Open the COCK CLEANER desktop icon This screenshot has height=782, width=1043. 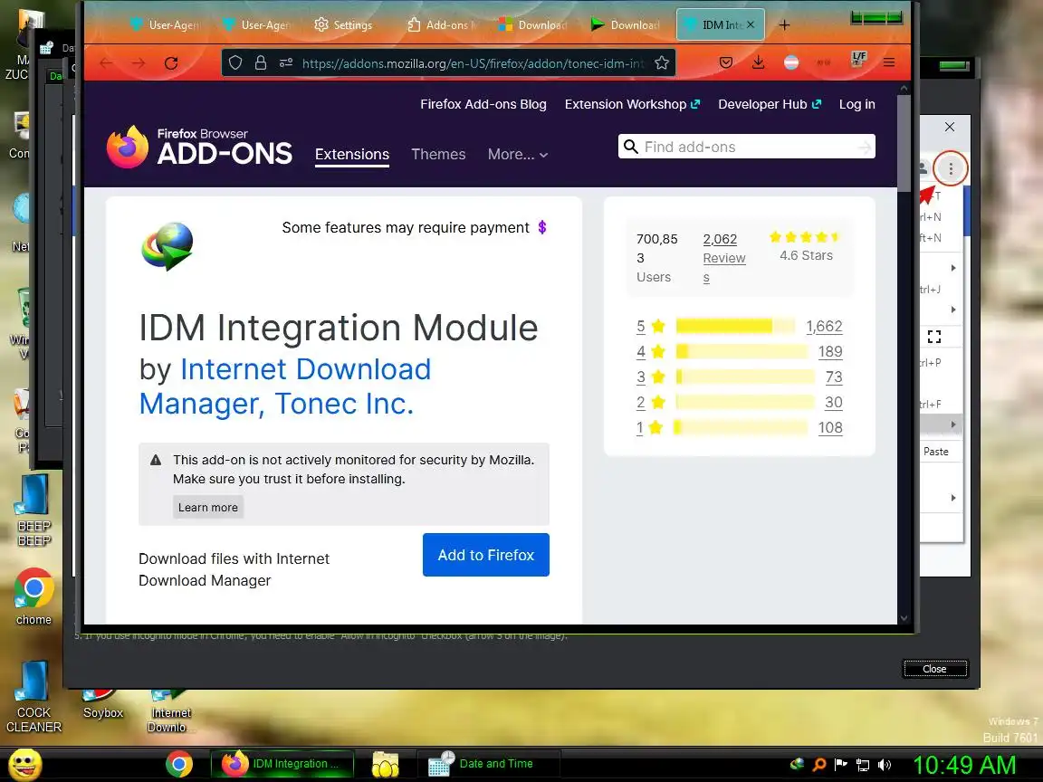click(x=33, y=697)
